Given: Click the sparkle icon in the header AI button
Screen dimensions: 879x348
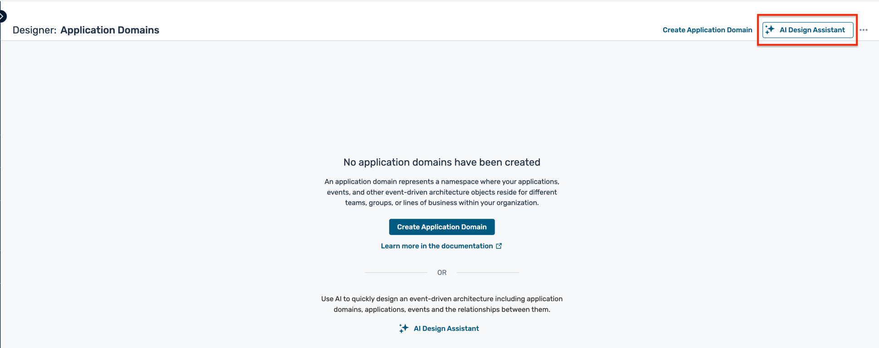Looking at the screenshot, I should (x=770, y=30).
